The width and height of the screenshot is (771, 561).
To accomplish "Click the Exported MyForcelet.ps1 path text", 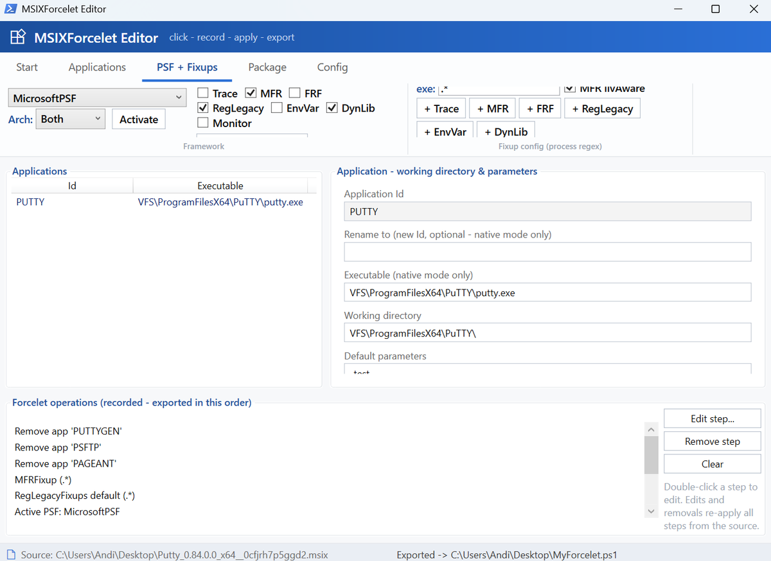I will 508,555.
